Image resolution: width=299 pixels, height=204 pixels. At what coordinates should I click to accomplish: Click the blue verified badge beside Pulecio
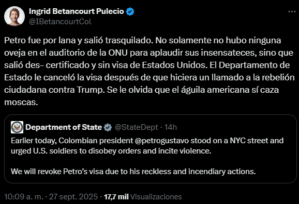click(x=130, y=11)
